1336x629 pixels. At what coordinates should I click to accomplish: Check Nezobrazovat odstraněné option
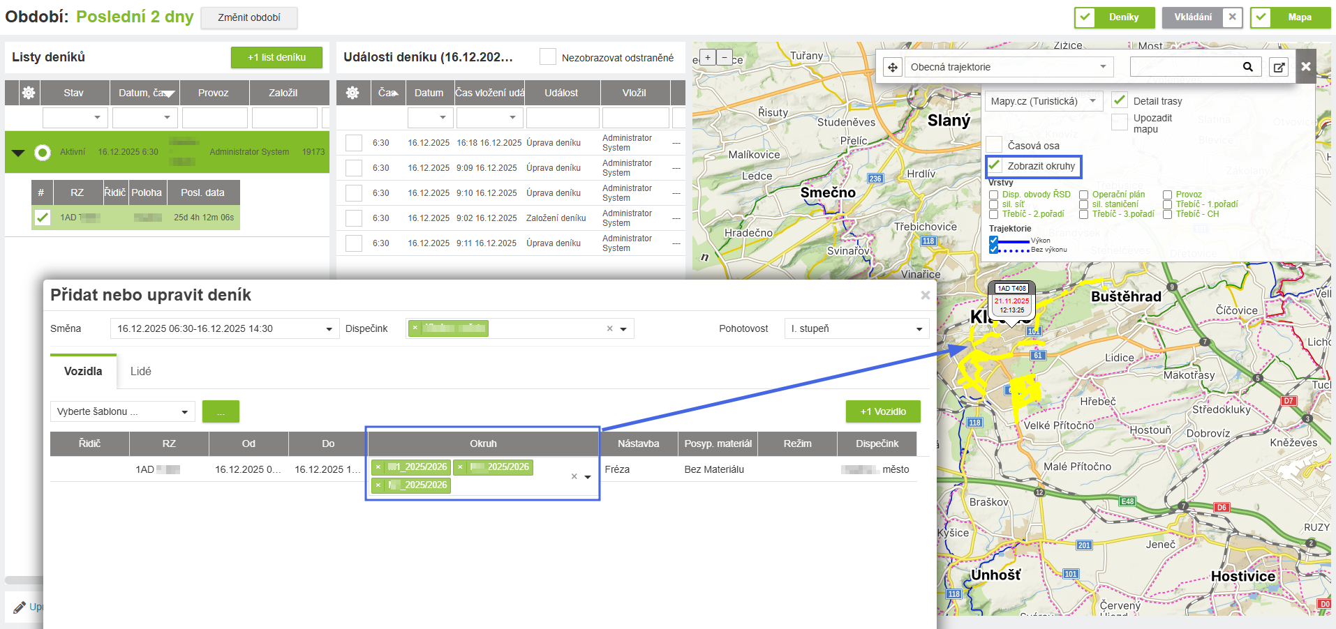tap(548, 57)
